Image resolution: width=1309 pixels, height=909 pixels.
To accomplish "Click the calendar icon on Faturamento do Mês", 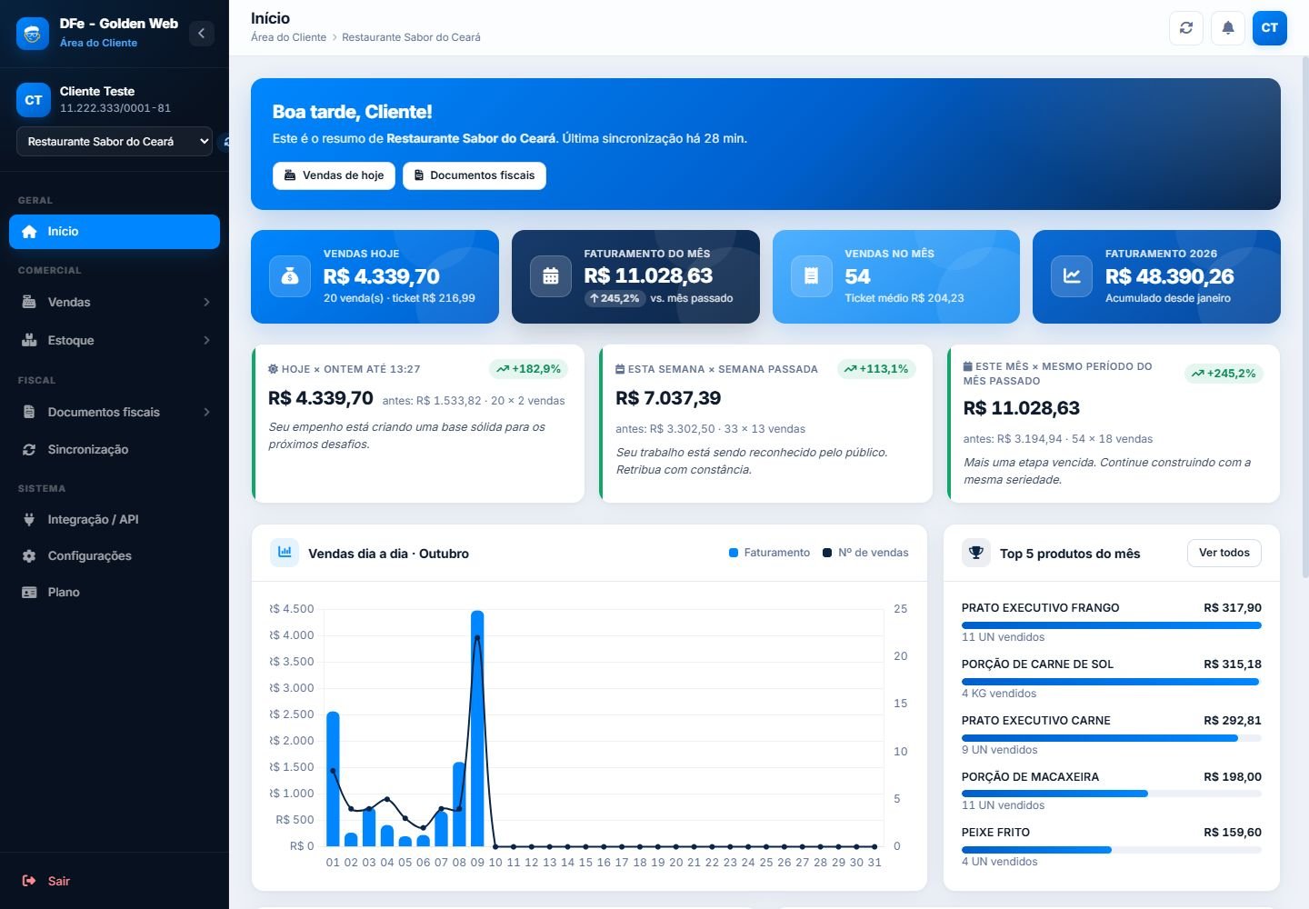I will click(x=551, y=276).
